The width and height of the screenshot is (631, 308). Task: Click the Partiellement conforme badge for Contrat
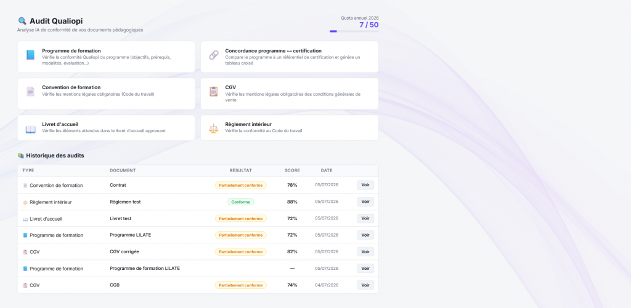point(241,185)
